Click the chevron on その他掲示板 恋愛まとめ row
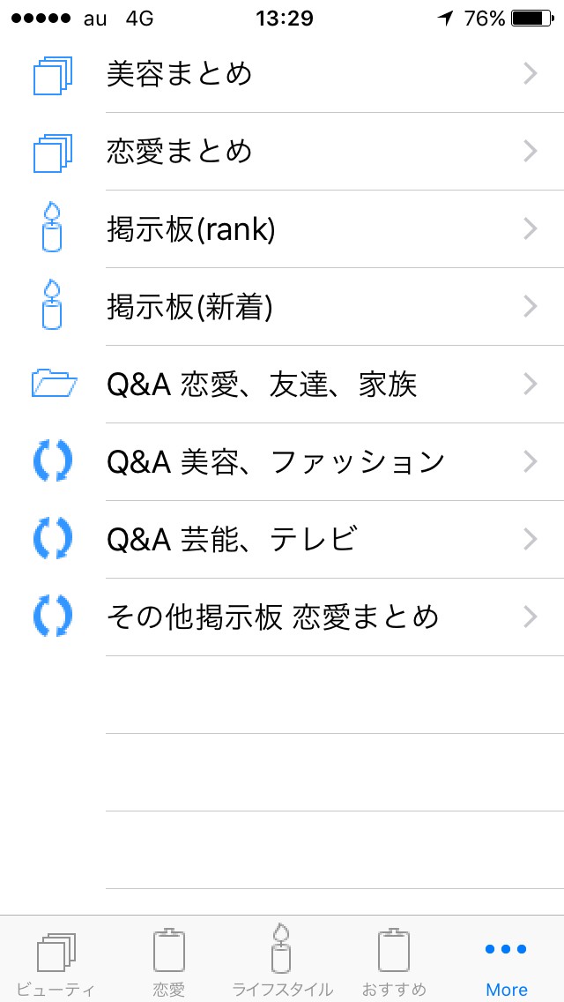 point(530,617)
